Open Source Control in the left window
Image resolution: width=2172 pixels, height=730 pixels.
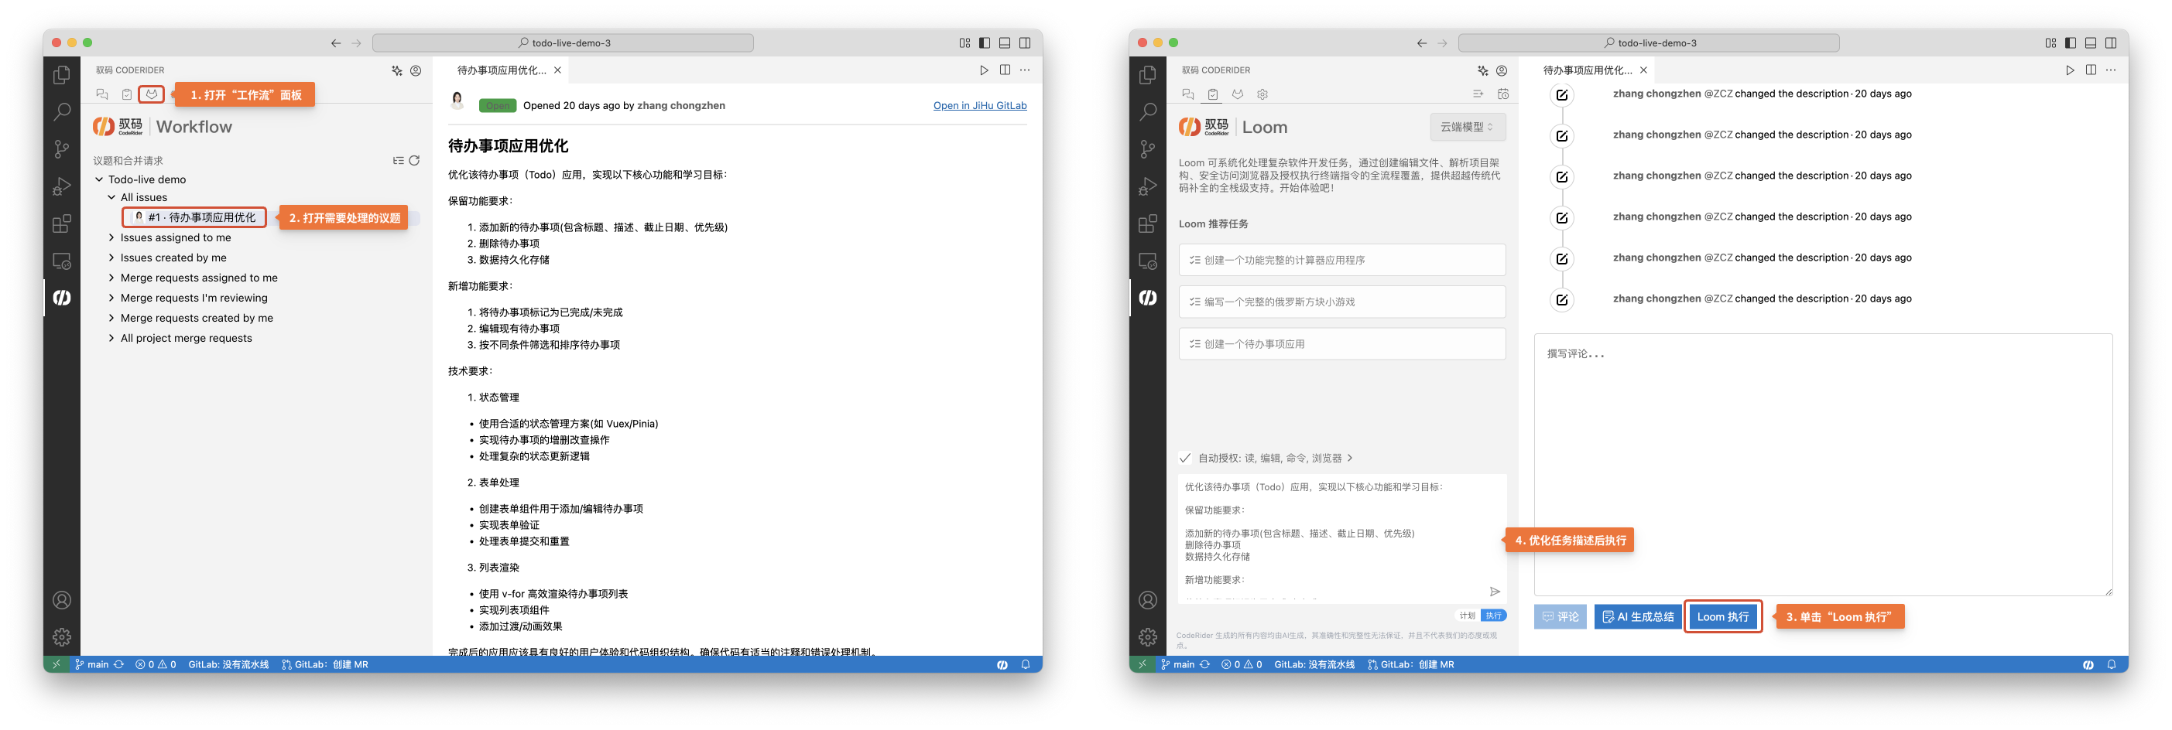click(x=62, y=149)
